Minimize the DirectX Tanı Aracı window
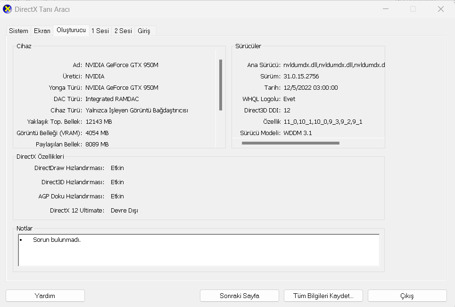 (386, 9)
